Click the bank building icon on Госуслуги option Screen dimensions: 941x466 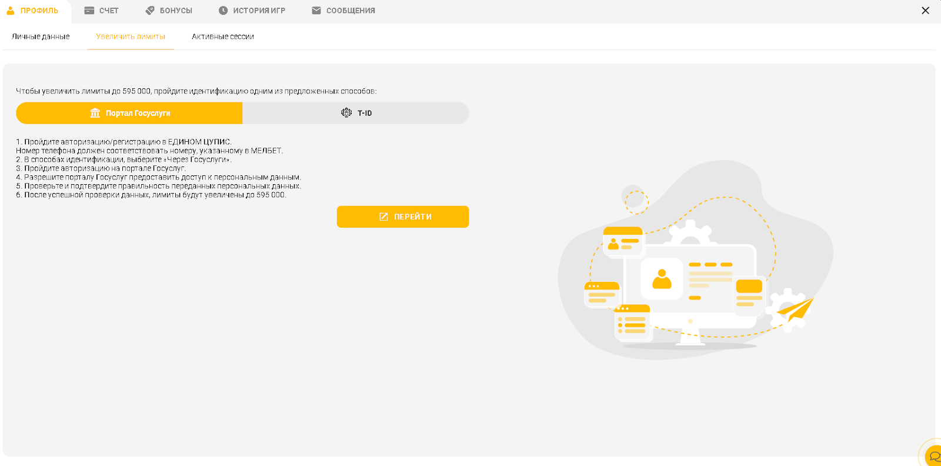click(95, 113)
